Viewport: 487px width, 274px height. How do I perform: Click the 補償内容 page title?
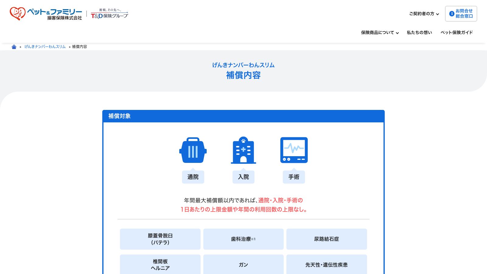[243, 75]
